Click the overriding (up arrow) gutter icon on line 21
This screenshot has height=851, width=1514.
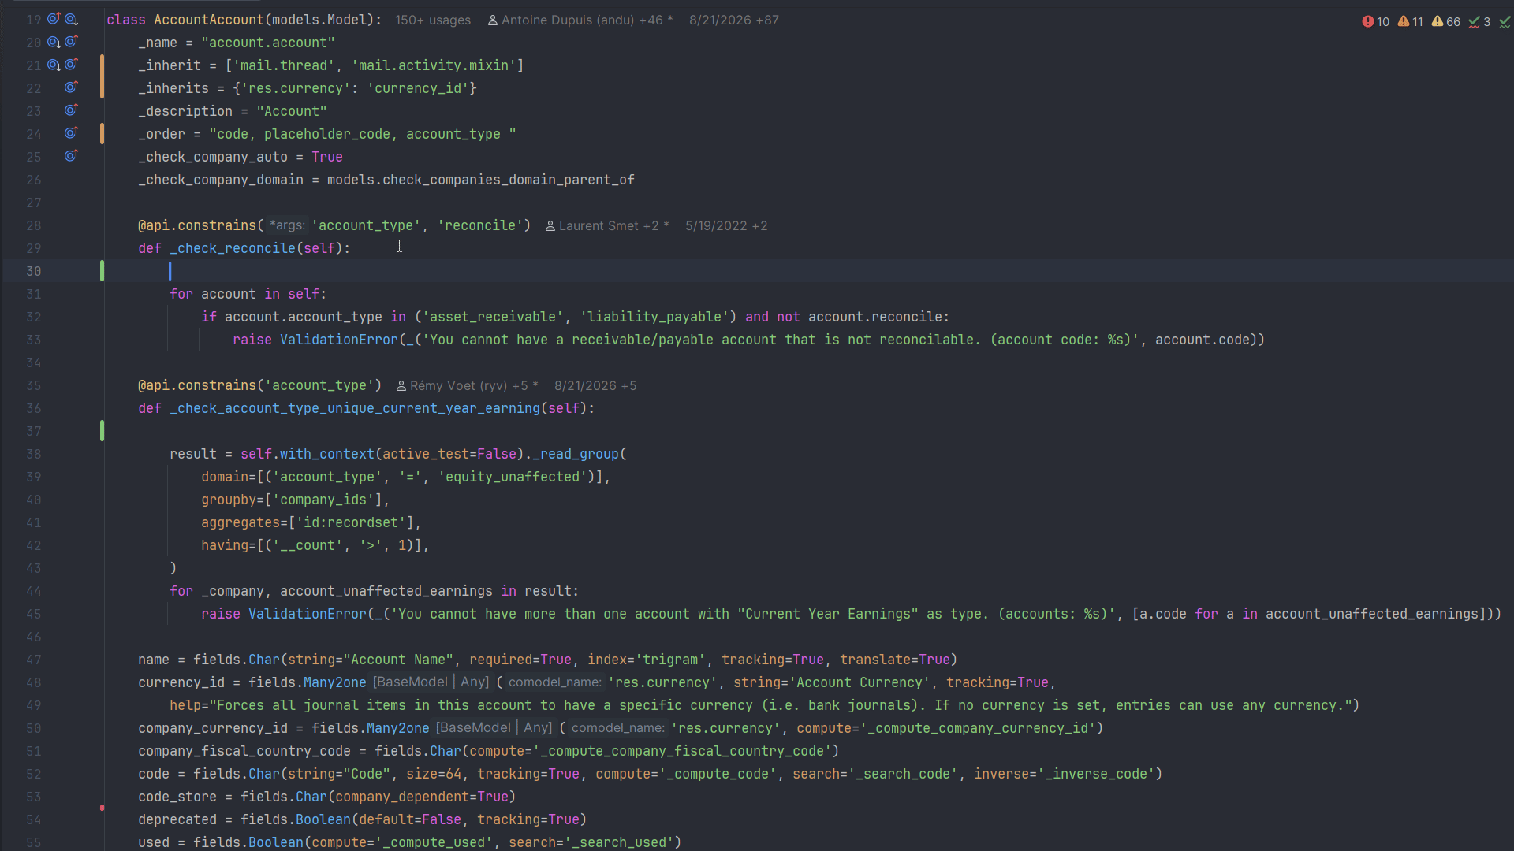point(71,65)
